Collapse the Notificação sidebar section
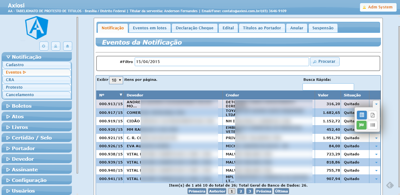Image resolution: width=400 pixels, height=195 pixels. click(x=37, y=57)
